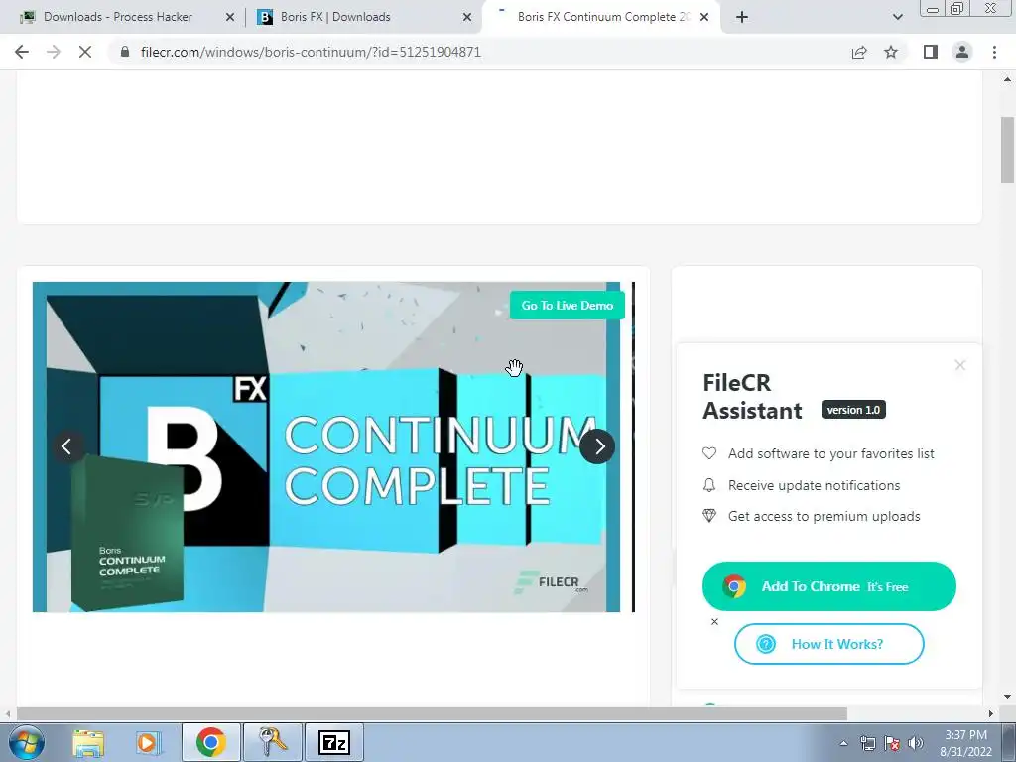Click the diamond premium icon
1016x762 pixels.
click(x=709, y=516)
